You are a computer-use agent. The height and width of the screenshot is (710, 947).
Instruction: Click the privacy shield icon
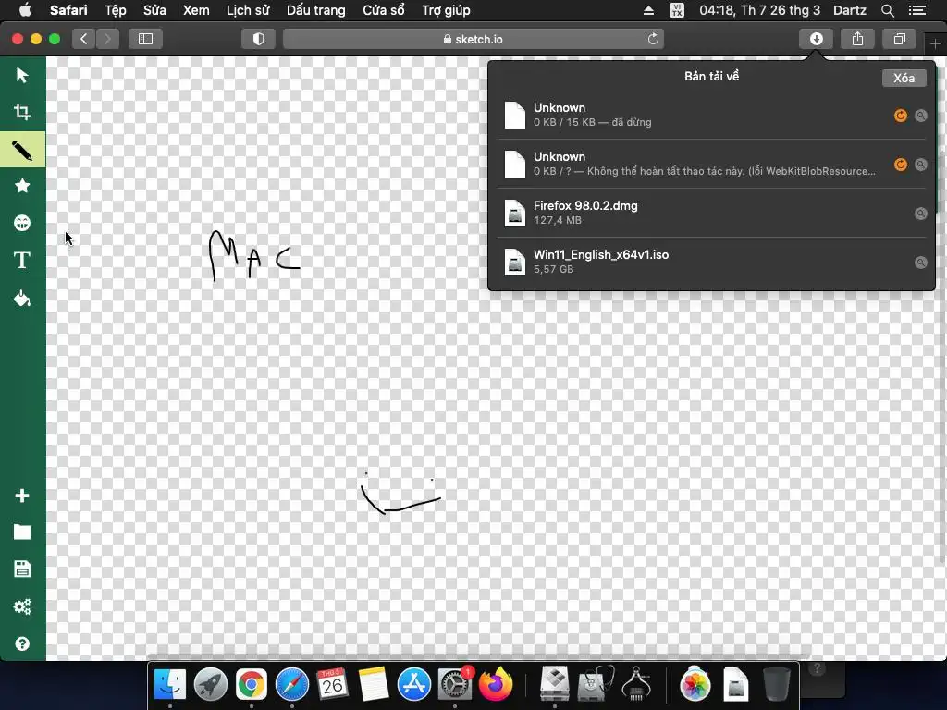259,39
